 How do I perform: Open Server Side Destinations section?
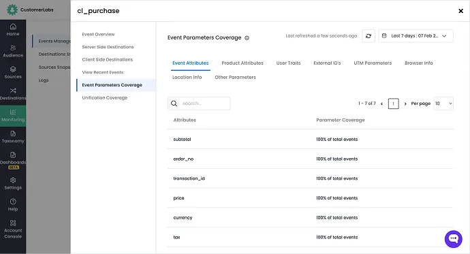coord(108,47)
